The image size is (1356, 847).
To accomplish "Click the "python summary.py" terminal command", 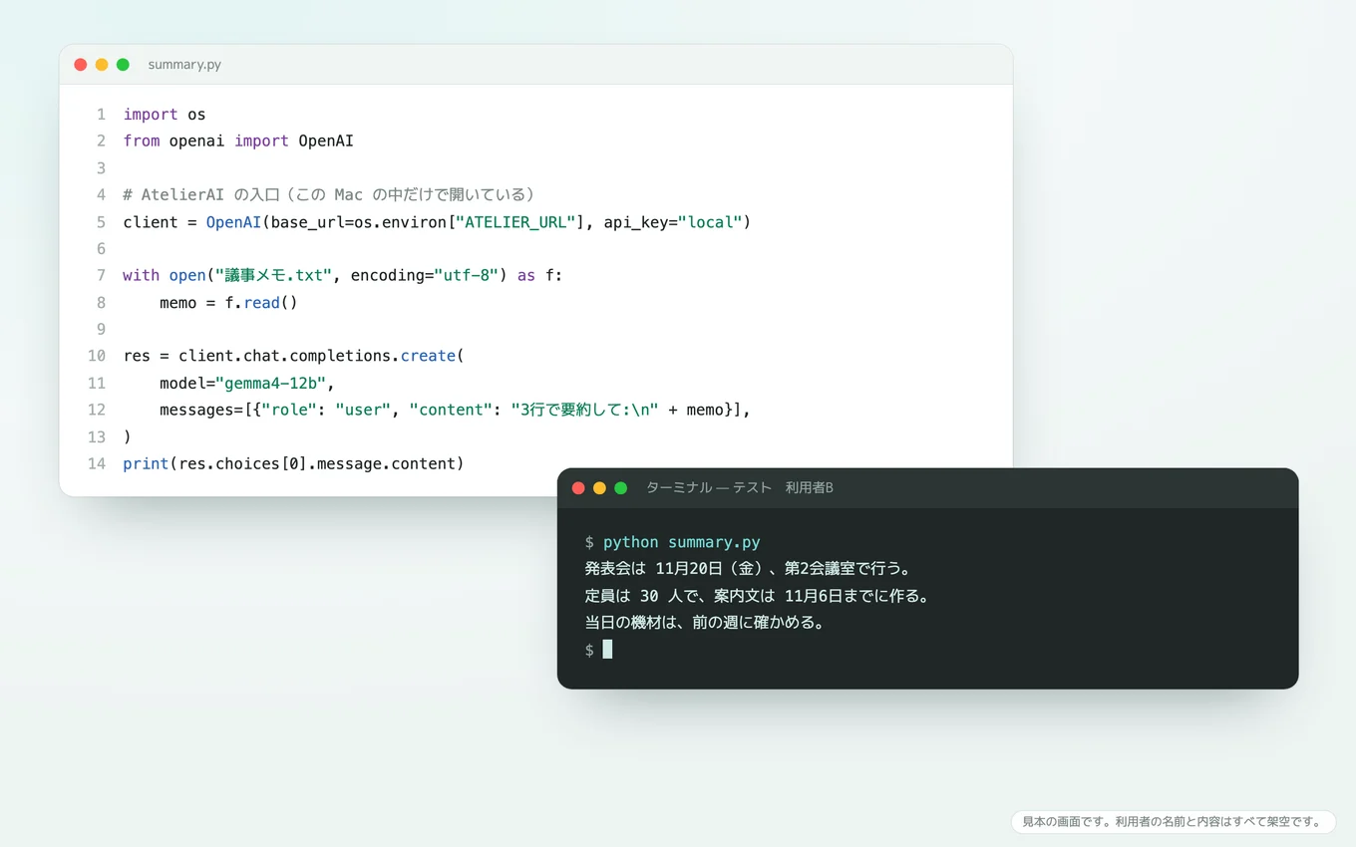I will click(x=682, y=543).
